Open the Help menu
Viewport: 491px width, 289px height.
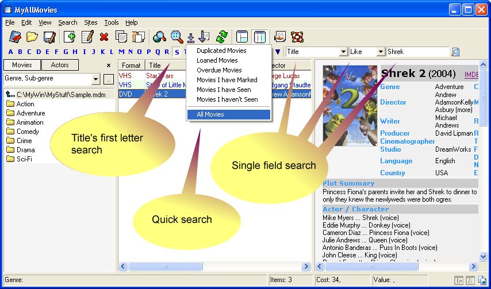pos(132,22)
